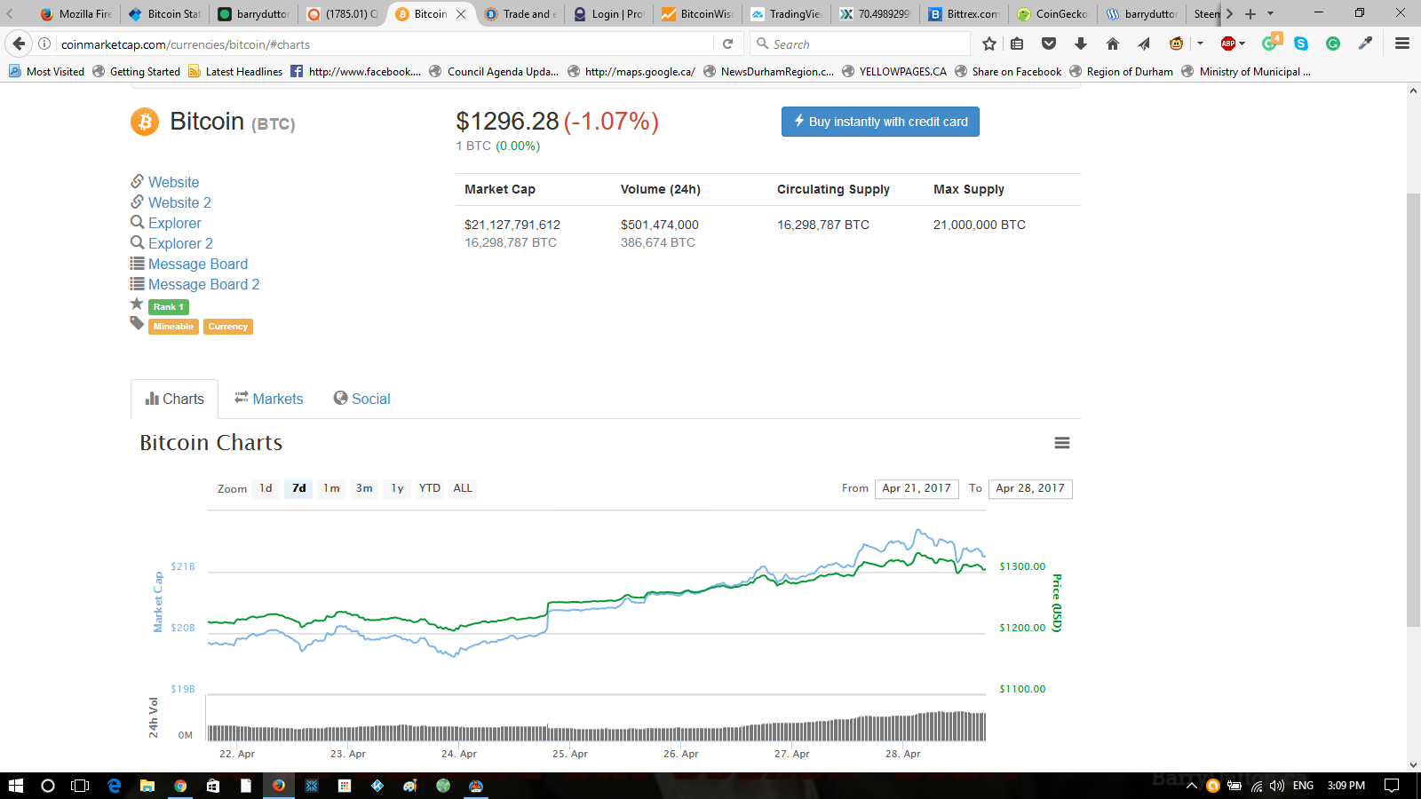Save page to Pocket icon

(x=1049, y=44)
